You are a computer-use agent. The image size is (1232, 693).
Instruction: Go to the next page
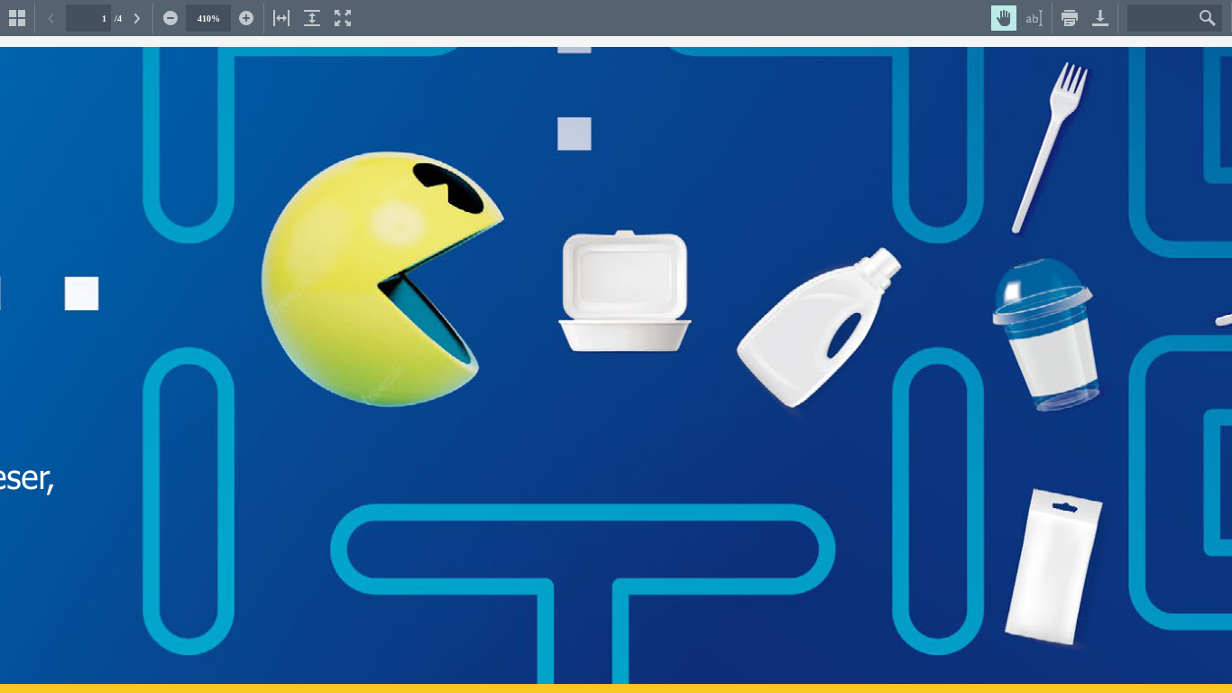[x=137, y=18]
